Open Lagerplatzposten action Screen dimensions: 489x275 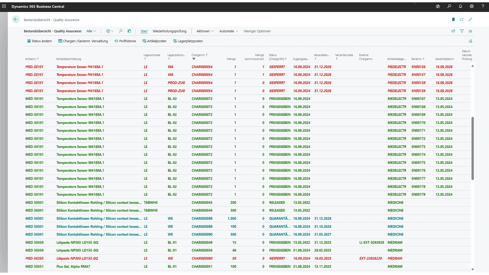pos(188,41)
